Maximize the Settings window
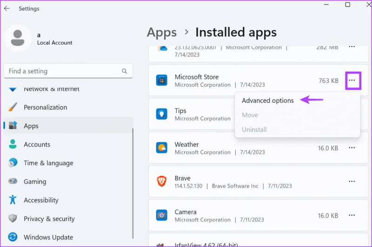Image resolution: width=372 pixels, height=247 pixels. (x=347, y=5)
